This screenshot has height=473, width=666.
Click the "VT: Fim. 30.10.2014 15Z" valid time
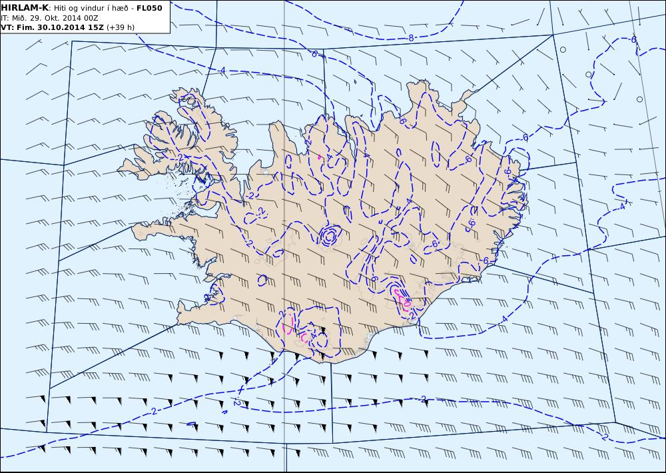tap(52, 27)
